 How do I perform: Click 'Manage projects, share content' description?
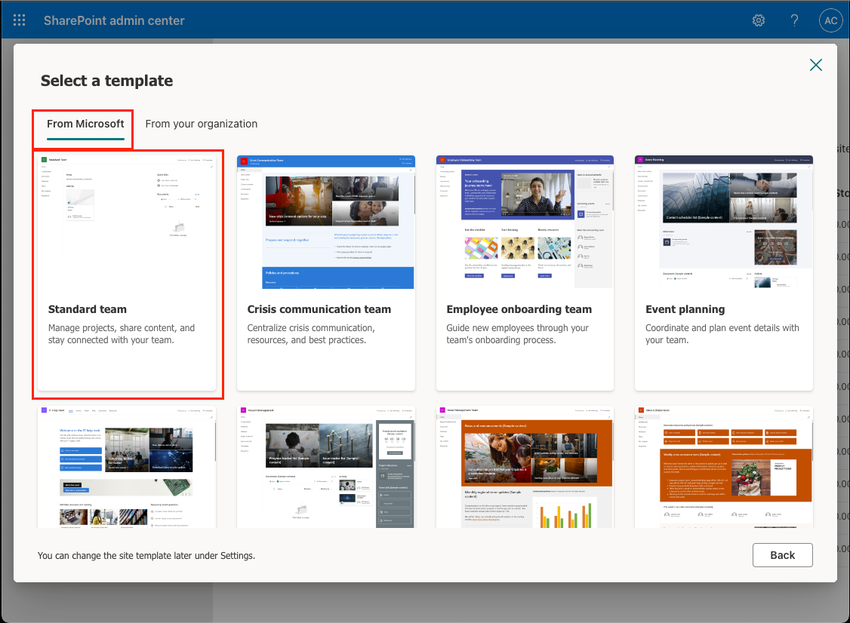pyautogui.click(x=122, y=333)
